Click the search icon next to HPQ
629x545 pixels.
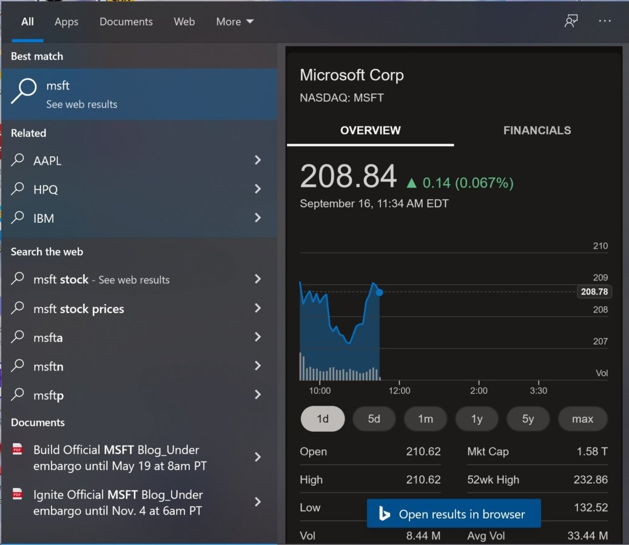click(x=18, y=188)
